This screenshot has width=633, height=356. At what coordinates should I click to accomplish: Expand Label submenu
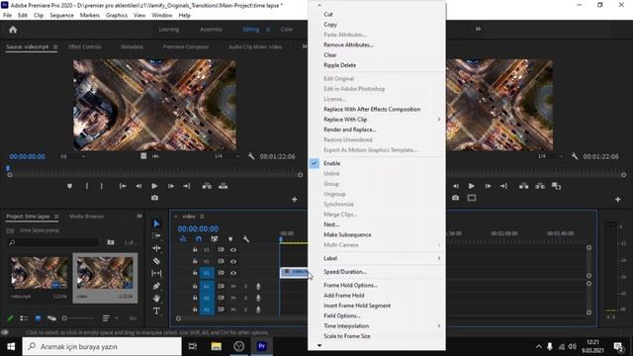439,258
